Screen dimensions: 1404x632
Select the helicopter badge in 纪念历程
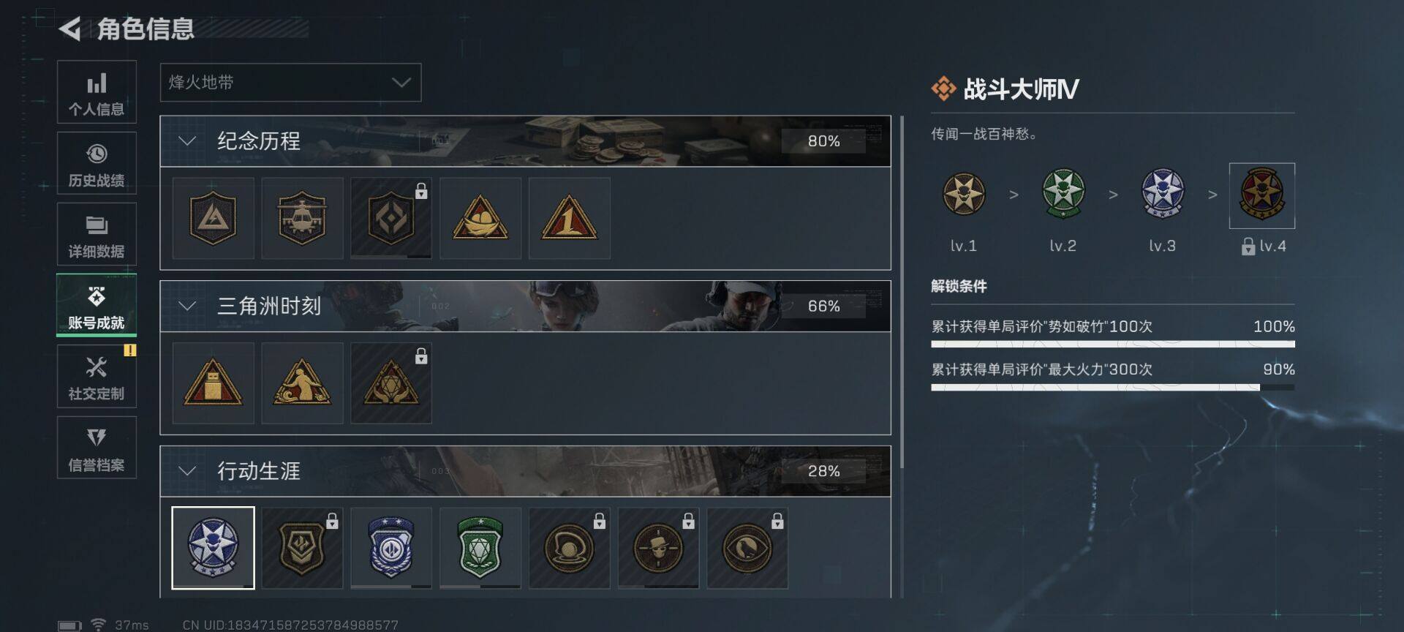[x=302, y=218]
